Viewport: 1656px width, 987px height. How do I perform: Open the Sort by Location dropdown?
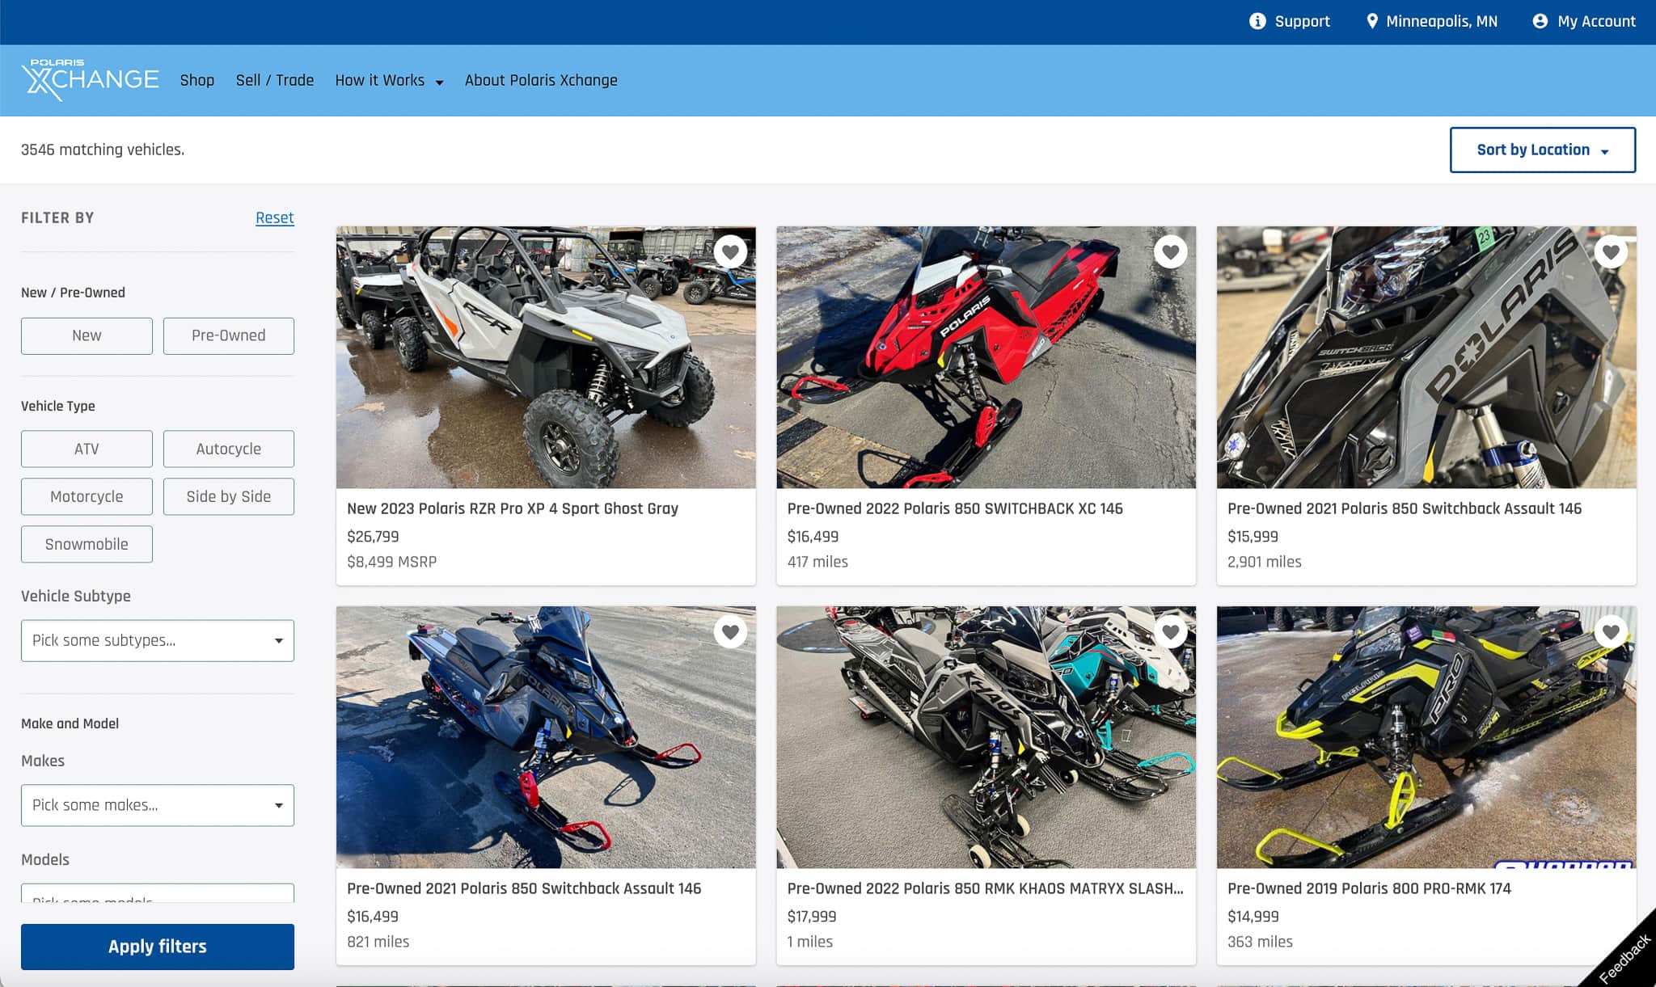coord(1542,150)
